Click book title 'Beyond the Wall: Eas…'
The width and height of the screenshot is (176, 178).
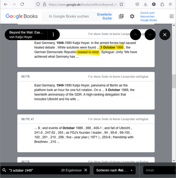[26, 32]
